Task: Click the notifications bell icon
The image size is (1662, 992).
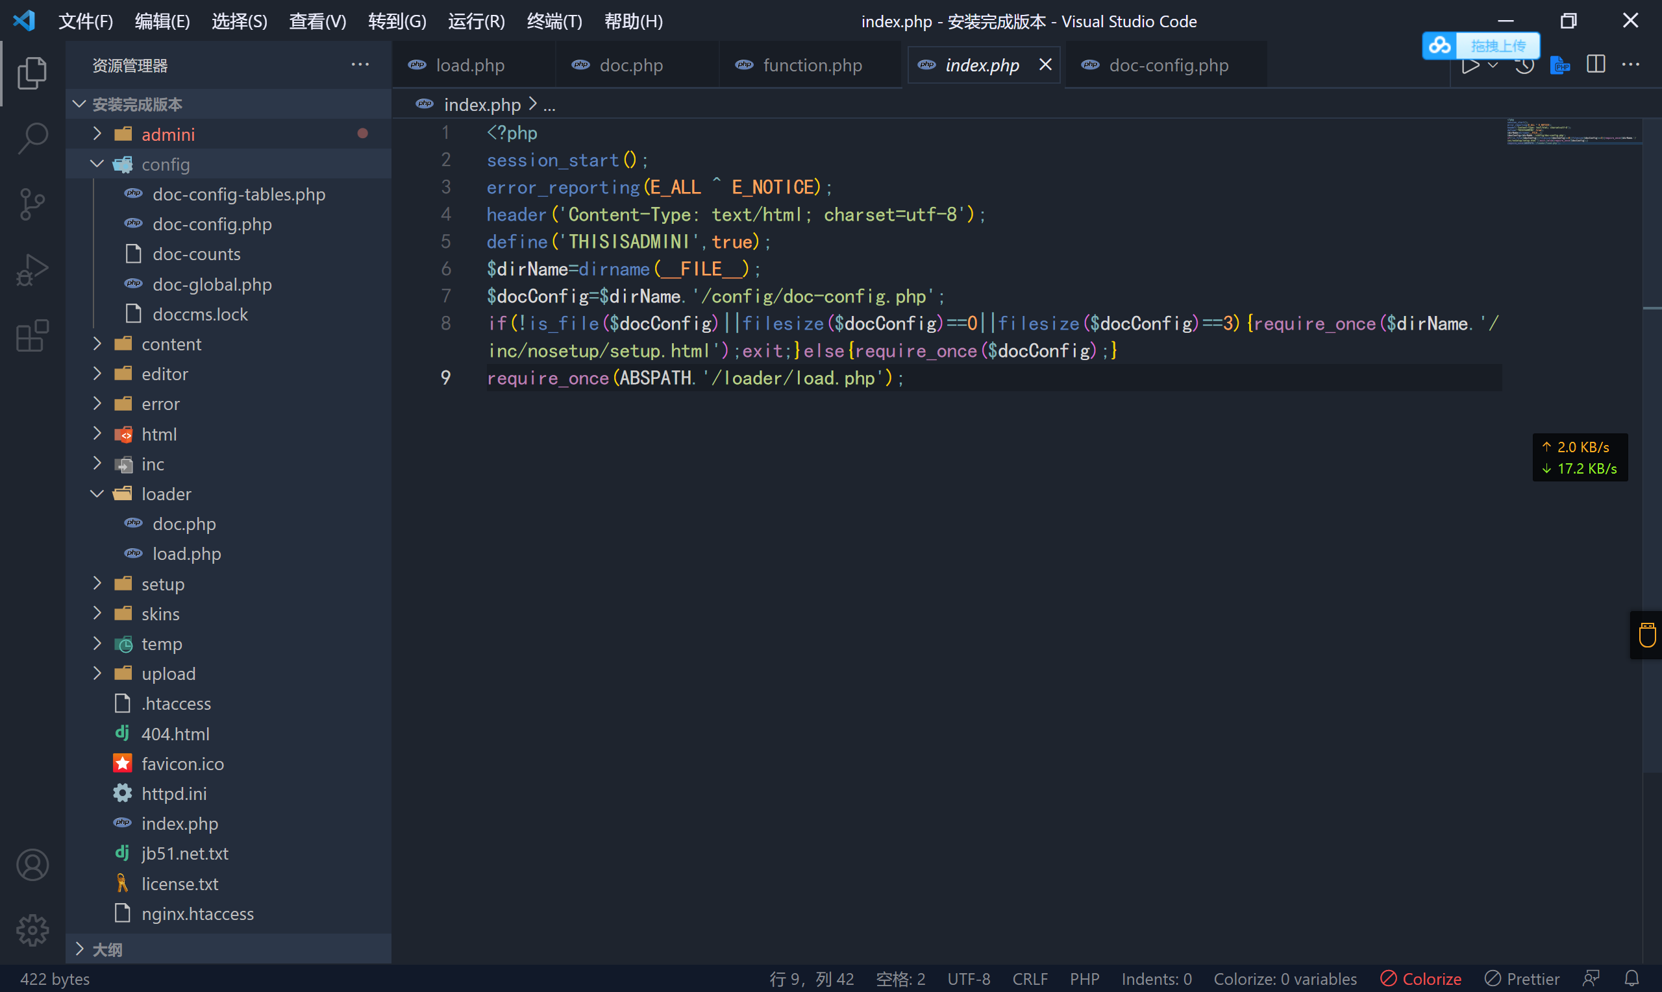Action: click(1631, 978)
